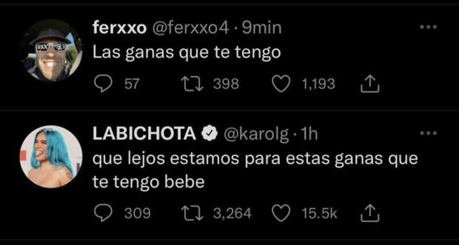Like the ferxxo tweet
The image size is (459, 245).
[281, 84]
